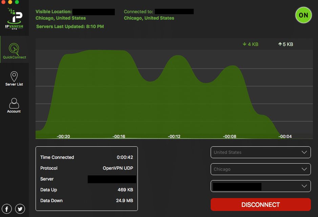Click the -00:08 graph time marker

229,137
